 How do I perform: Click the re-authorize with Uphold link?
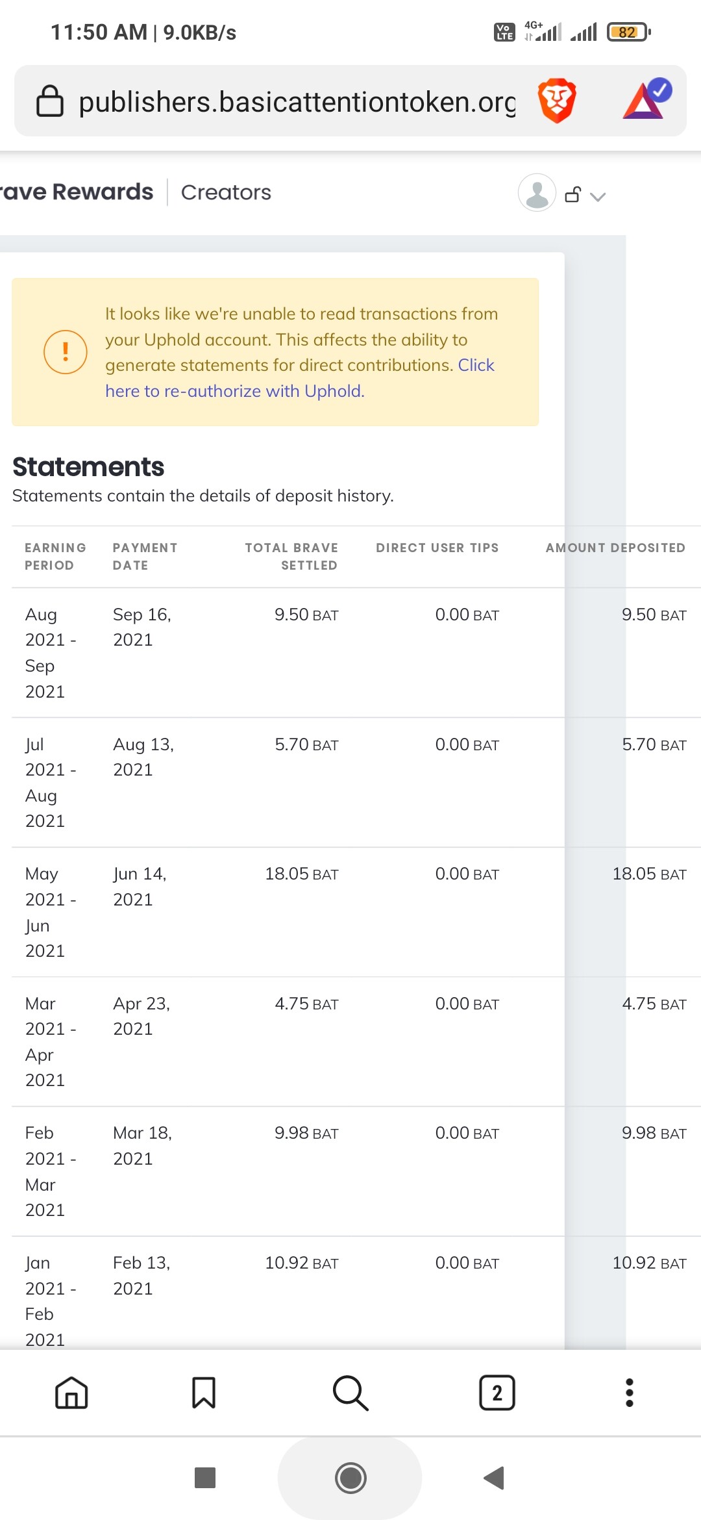tap(234, 391)
